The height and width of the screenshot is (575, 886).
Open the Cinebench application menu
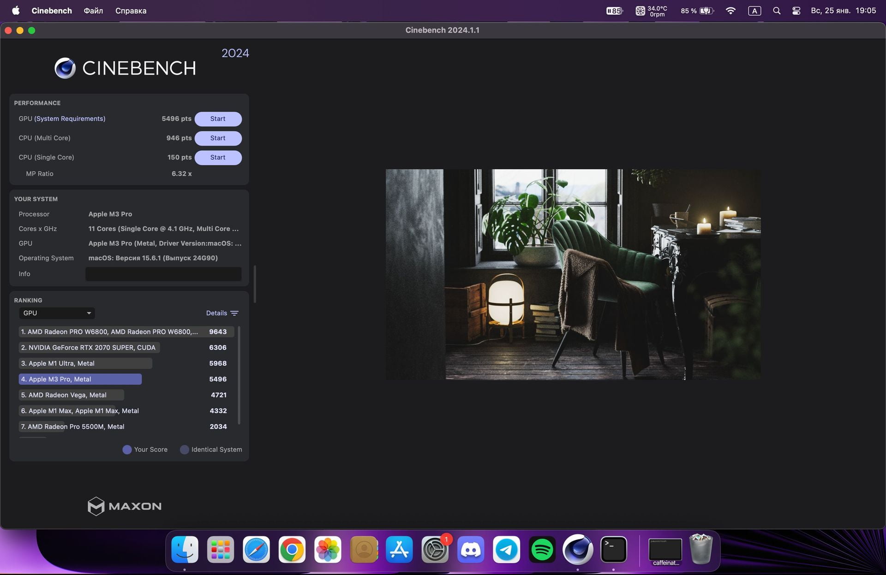coord(52,11)
